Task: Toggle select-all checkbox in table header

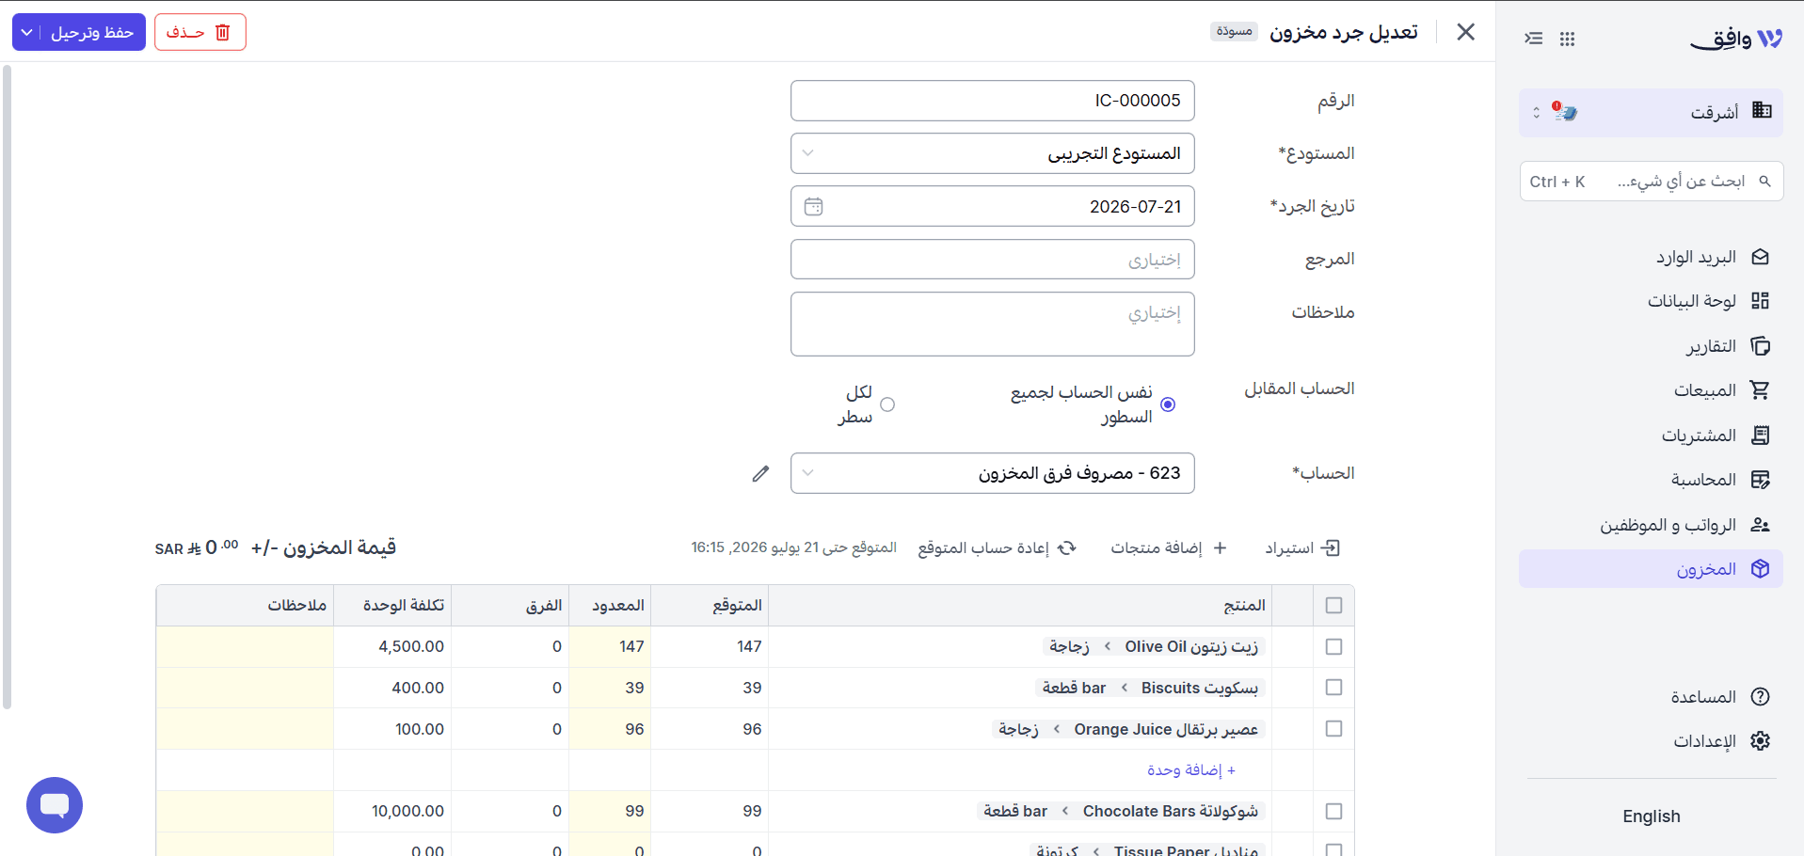Action: click(x=1333, y=606)
